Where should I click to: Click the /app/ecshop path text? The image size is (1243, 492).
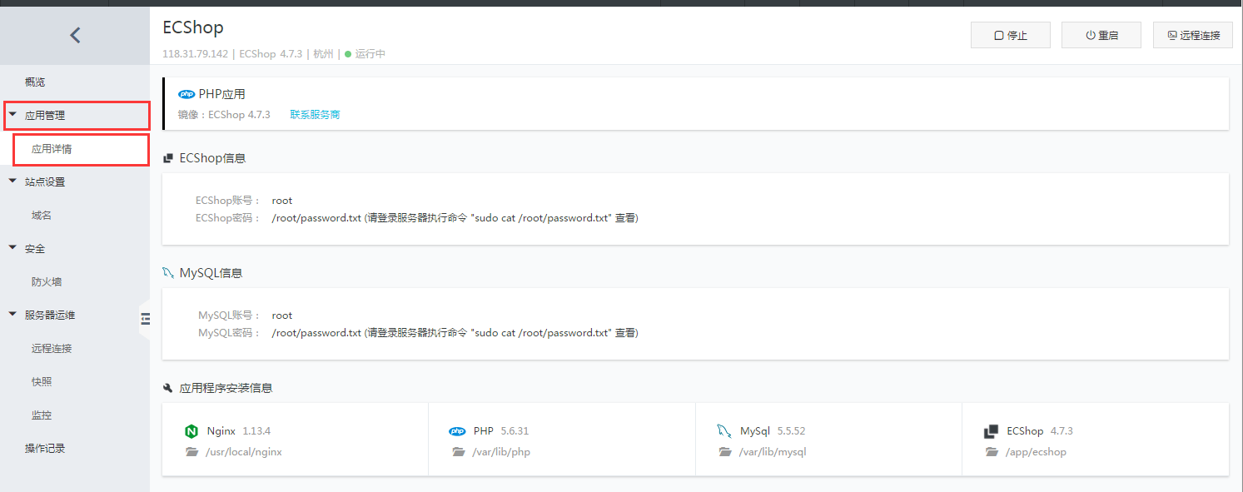coord(1036,452)
